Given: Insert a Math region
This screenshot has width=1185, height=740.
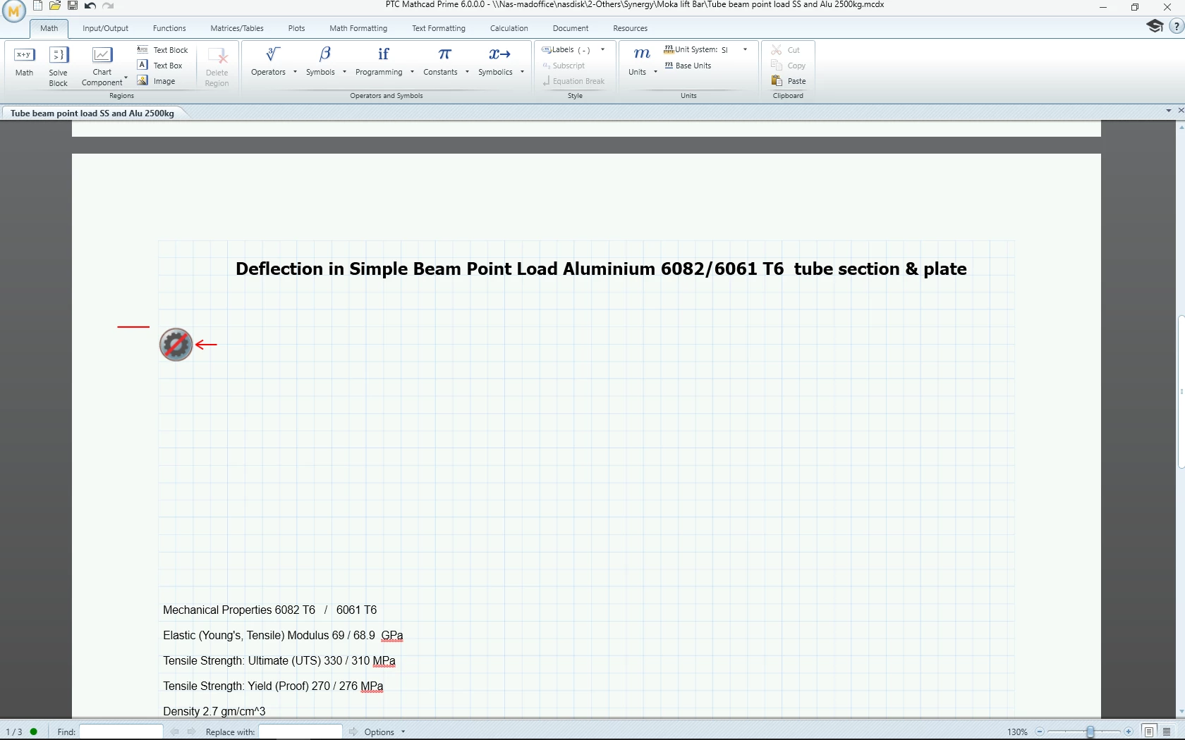Looking at the screenshot, I should coord(25,61).
